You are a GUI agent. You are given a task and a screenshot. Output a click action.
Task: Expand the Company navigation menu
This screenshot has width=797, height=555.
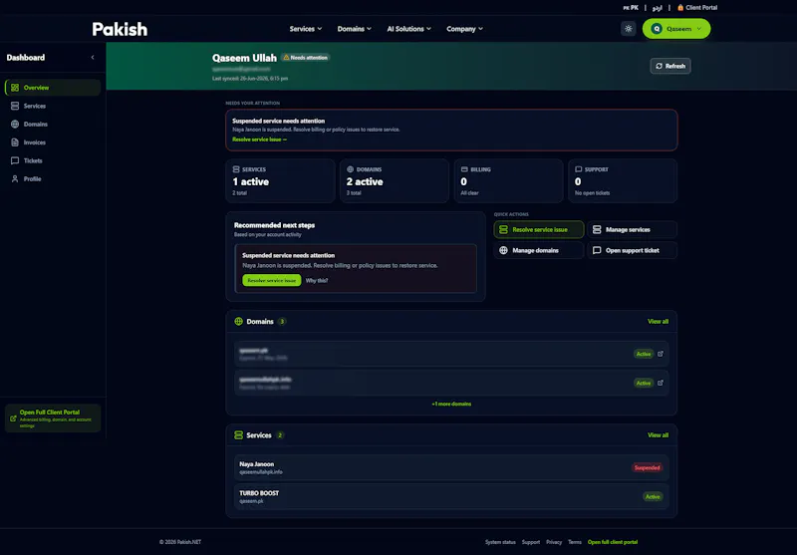pos(464,29)
